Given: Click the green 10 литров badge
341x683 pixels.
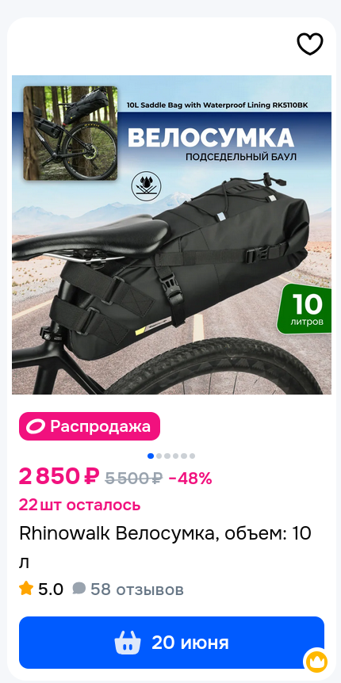Looking at the screenshot, I should (x=304, y=309).
